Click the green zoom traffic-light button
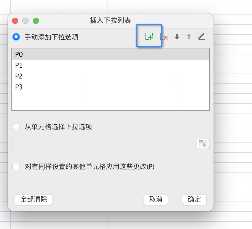This screenshot has width=252, height=229. tap(36, 20)
